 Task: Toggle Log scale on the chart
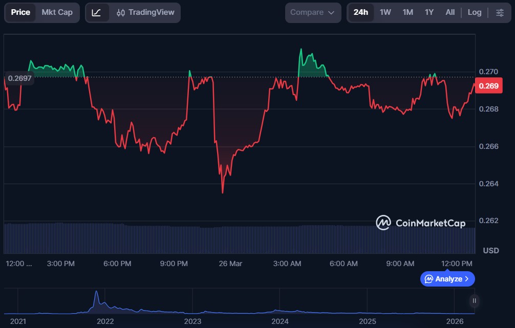coord(475,12)
